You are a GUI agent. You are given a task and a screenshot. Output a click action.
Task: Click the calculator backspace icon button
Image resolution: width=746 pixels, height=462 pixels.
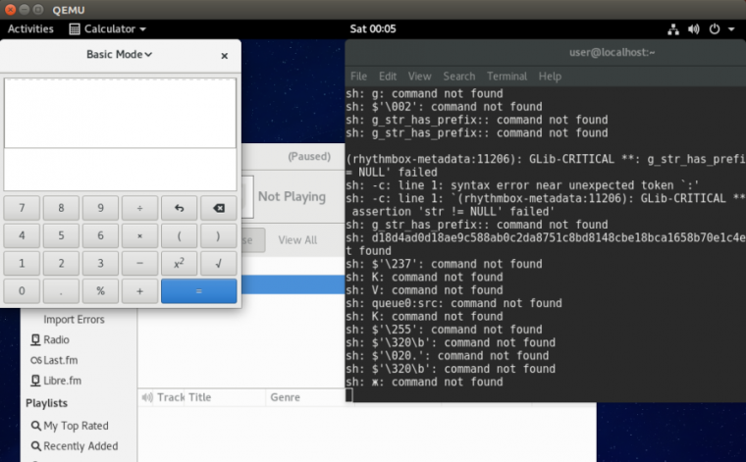[x=218, y=208]
